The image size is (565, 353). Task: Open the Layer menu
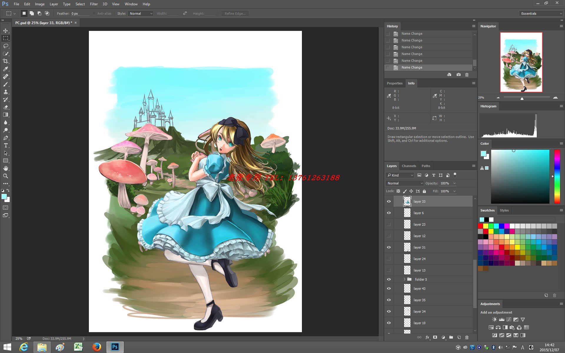coord(54,4)
